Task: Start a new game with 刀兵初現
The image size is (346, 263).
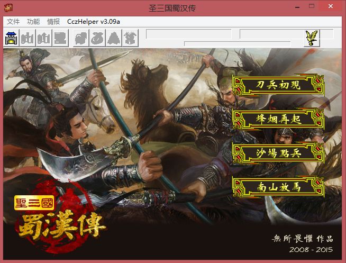Action: tap(278, 85)
